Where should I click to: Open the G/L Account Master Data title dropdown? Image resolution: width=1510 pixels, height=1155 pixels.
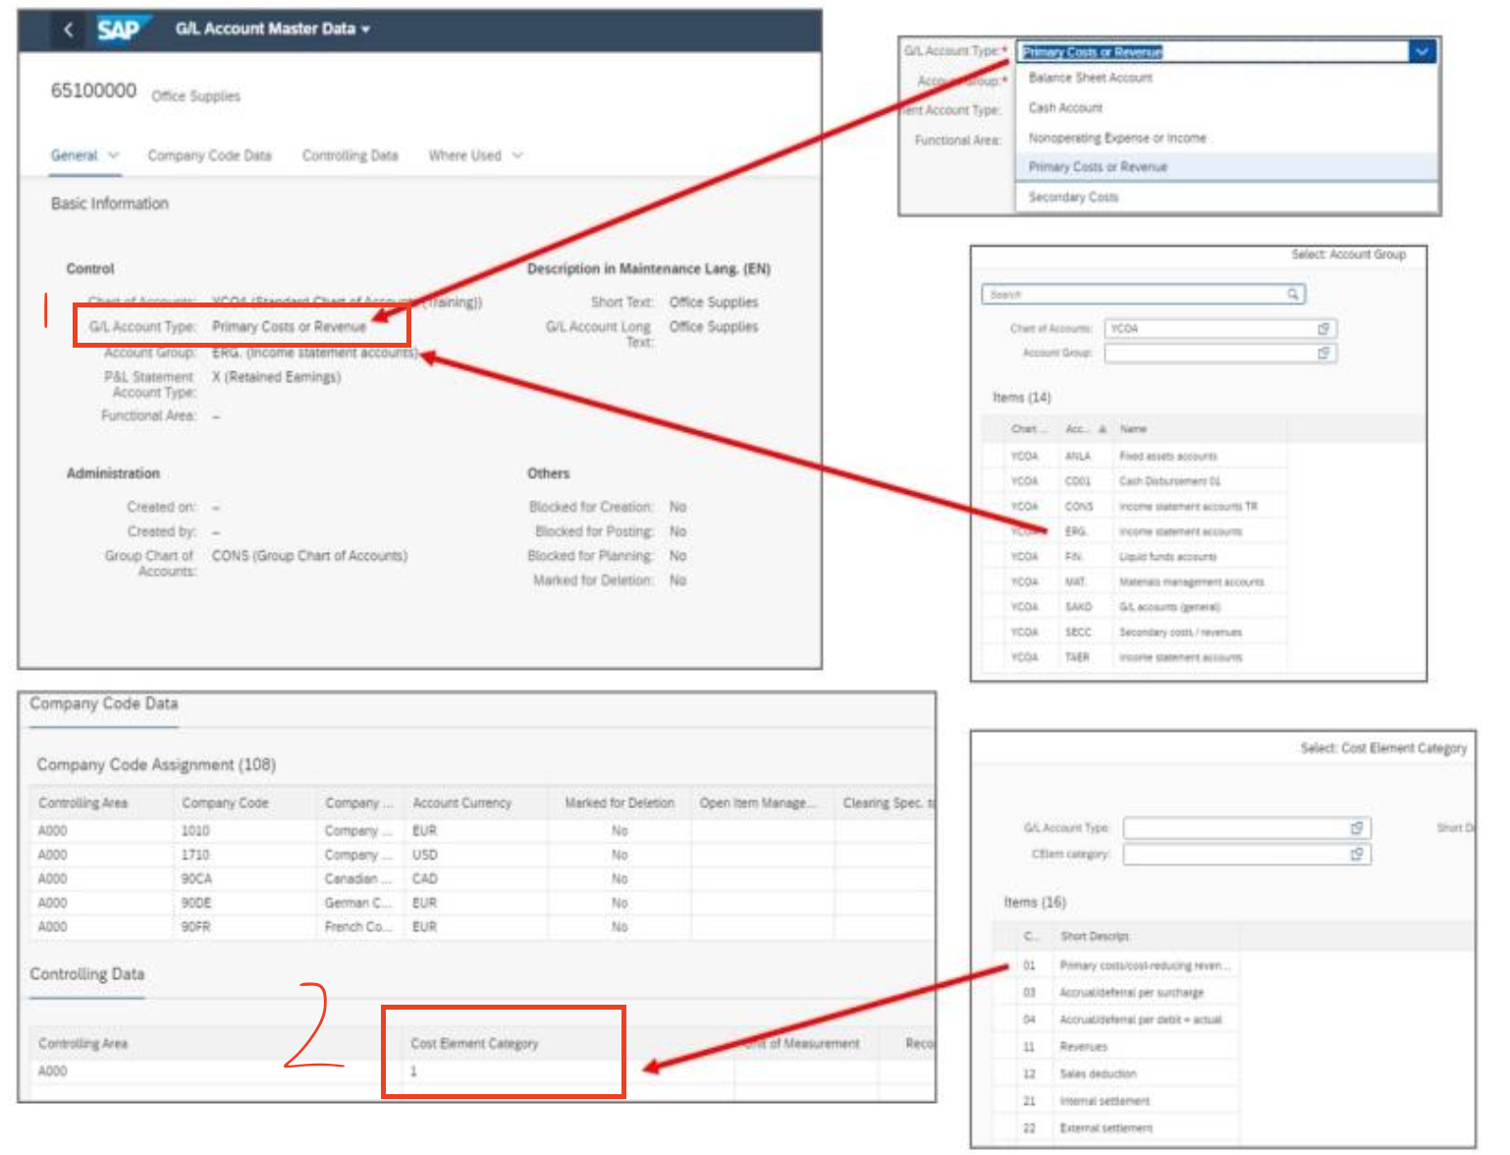coord(272,29)
